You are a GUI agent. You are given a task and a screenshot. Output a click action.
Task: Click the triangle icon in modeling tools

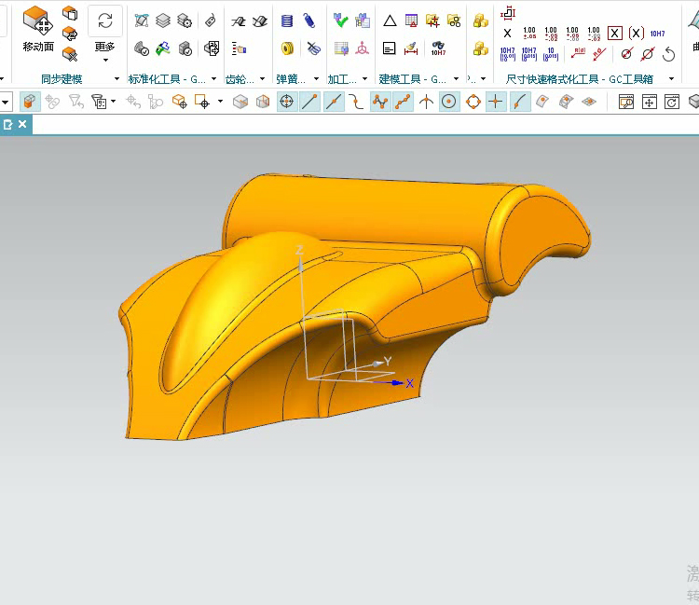[x=390, y=21]
